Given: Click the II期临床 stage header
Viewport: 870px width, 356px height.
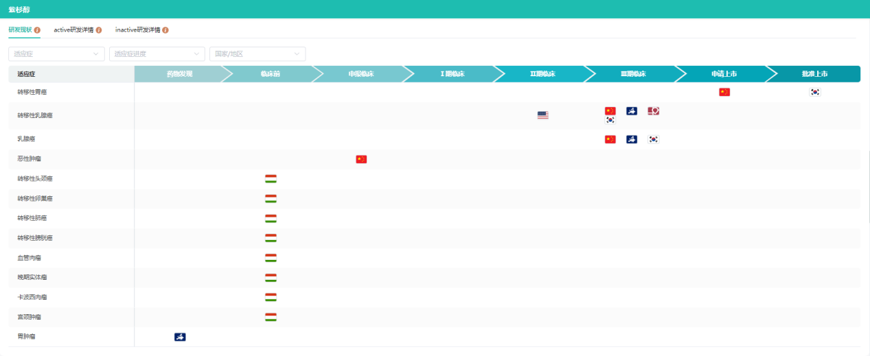Looking at the screenshot, I should click(542, 74).
